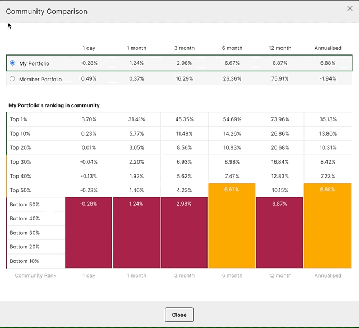
Task: Select the My Portfolio radio button
Action: (x=13, y=63)
